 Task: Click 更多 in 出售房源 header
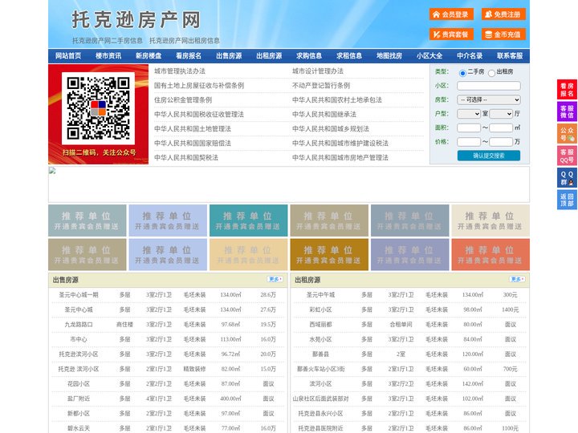click(x=275, y=280)
